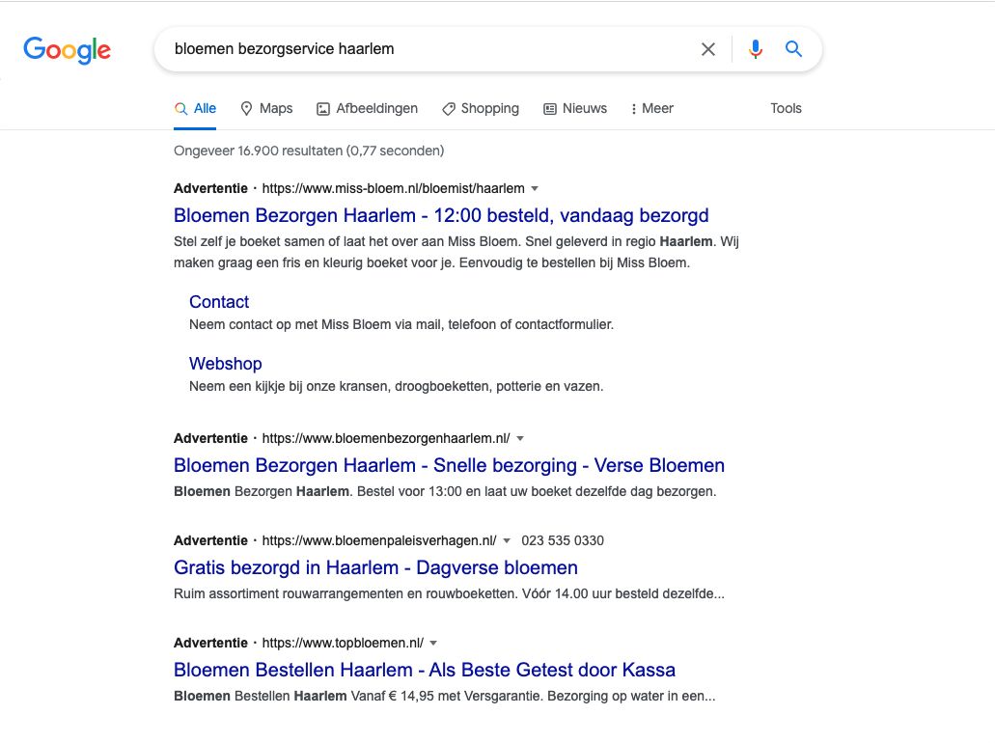The image size is (995, 743).
Task: Click the Nieuws newspaper icon
Action: [550, 109]
